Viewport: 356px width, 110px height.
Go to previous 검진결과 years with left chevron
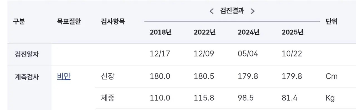pos(211,11)
